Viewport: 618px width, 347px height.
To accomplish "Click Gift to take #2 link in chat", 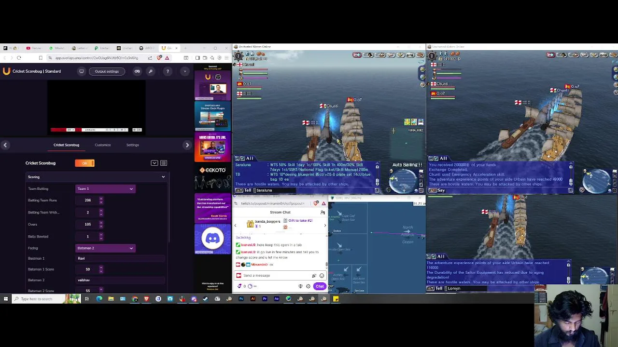I will point(300,221).
